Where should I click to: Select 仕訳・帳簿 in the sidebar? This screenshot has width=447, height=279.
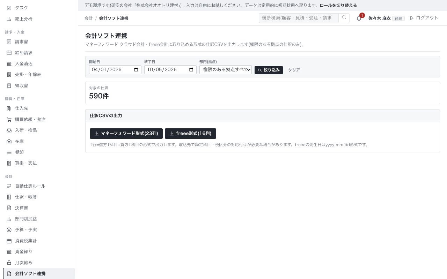pyautogui.click(x=39, y=197)
